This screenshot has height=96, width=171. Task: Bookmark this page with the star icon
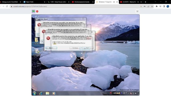tap(152, 6)
